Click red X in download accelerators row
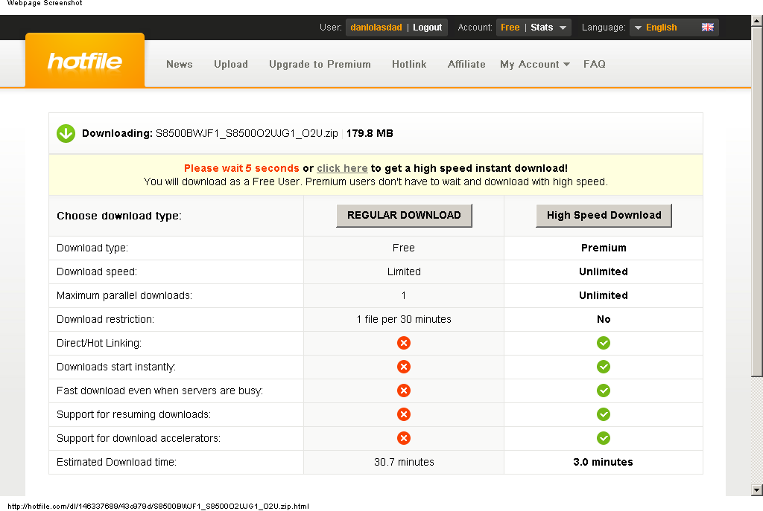The width and height of the screenshot is (763, 511). tap(403, 438)
